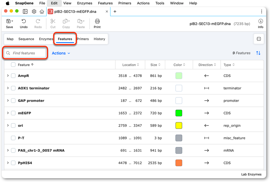
Task: Switch to the Enzymes tab
Action: [x=46, y=39]
